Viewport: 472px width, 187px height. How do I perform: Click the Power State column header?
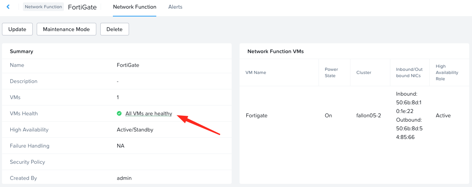(331, 72)
